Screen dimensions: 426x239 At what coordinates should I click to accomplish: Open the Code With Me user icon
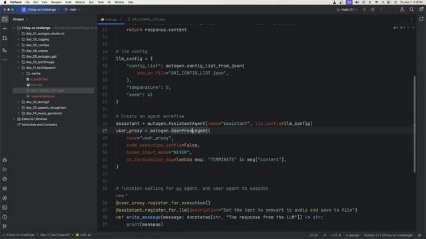[x=402, y=9]
